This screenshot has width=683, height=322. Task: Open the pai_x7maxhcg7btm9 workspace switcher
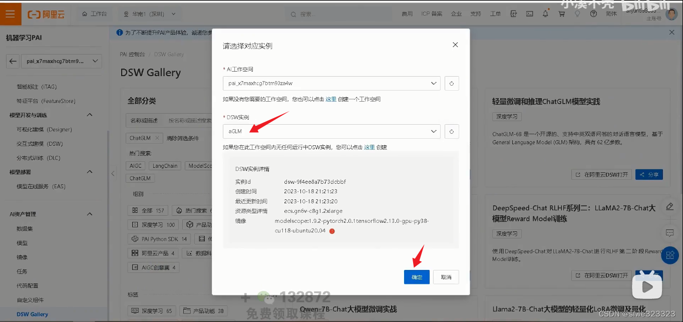click(x=62, y=61)
